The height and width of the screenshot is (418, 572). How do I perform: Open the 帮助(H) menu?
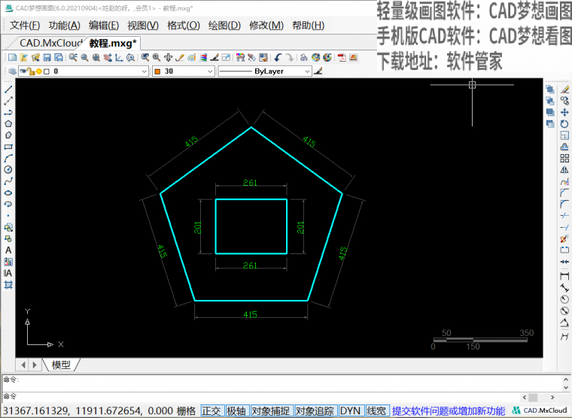pos(309,26)
